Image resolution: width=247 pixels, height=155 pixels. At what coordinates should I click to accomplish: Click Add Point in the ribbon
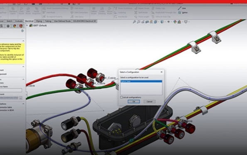point(49,12)
